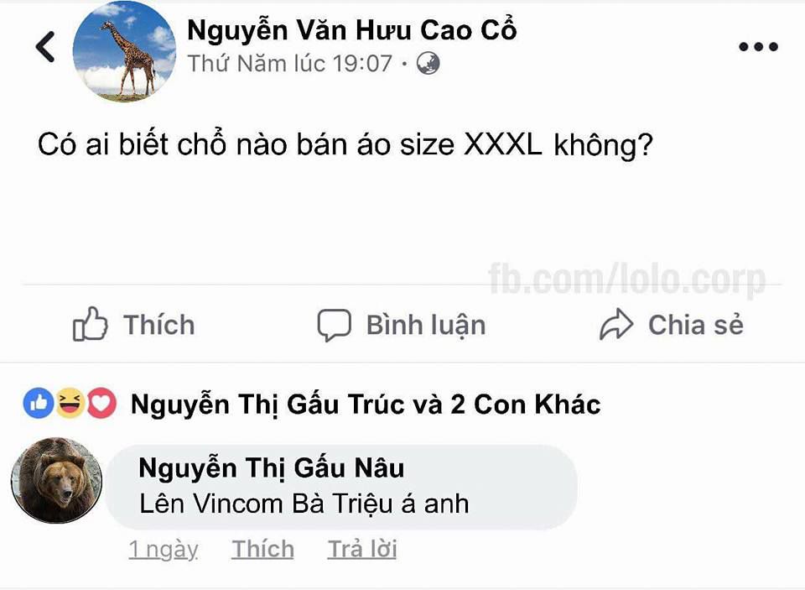
Task: Click the blue like reaction badge
Action: (39, 404)
